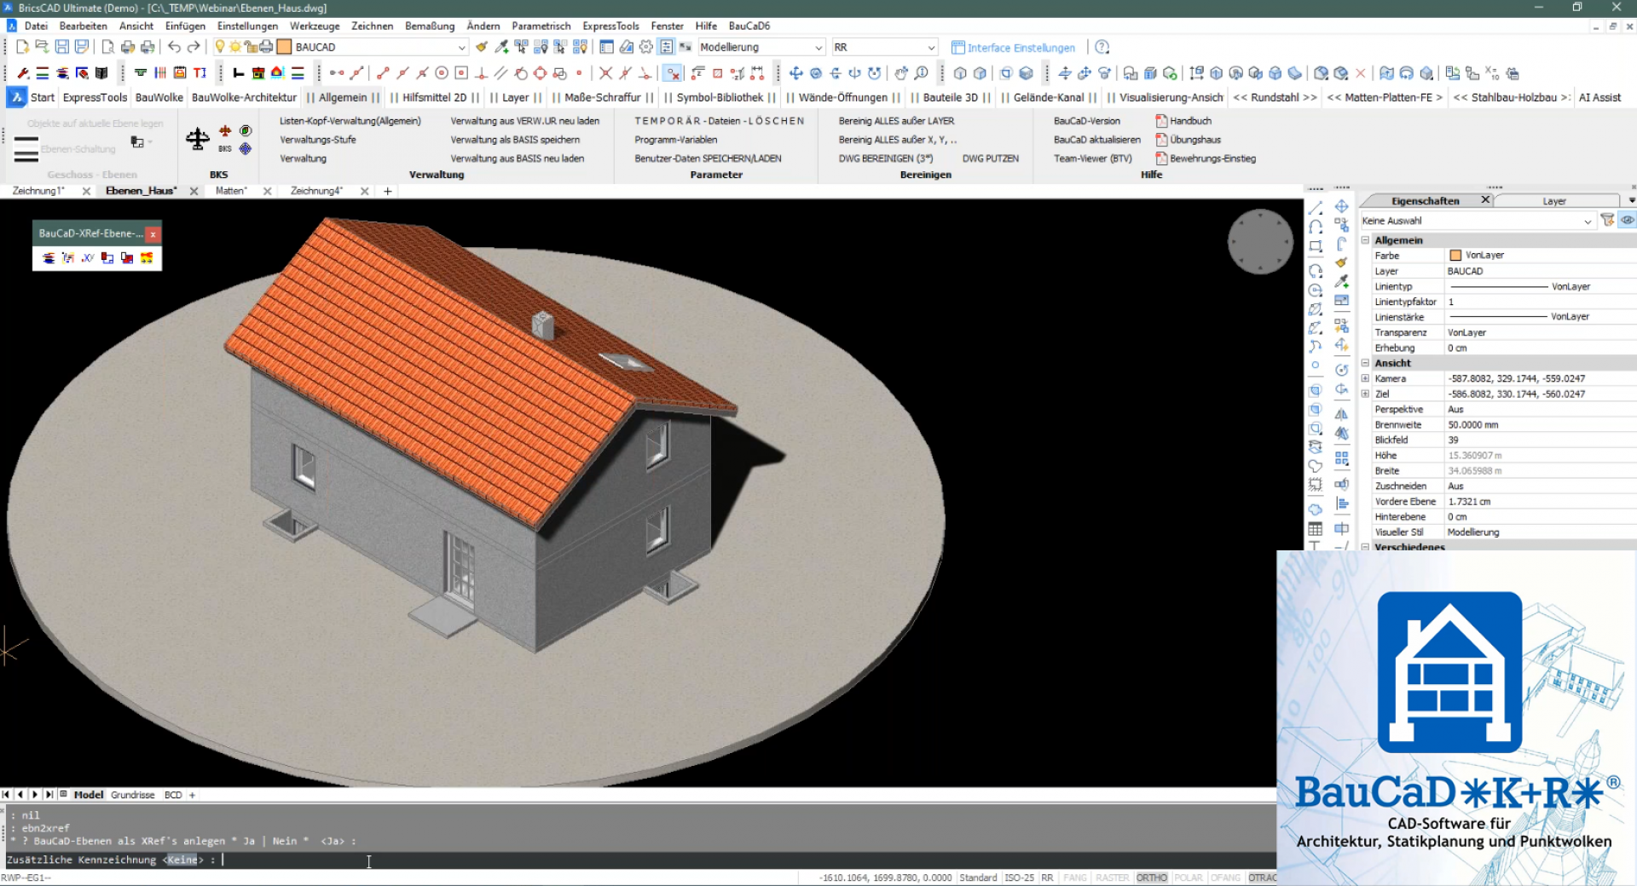
Task: Click the Redo arrow icon
Action: 194,47
